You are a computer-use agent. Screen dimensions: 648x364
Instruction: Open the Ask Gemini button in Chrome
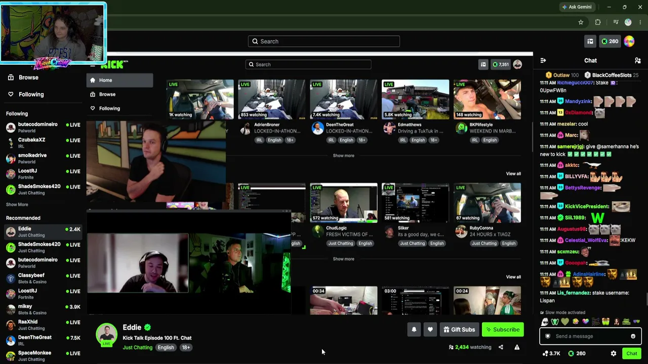tap(577, 7)
